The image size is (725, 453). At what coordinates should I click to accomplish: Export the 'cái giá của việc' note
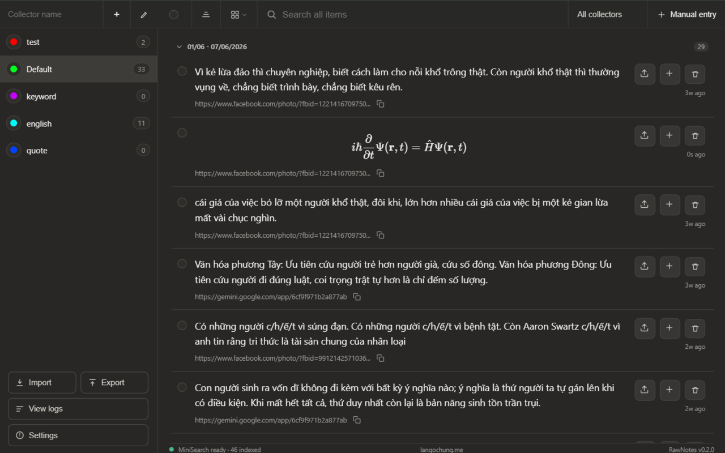(x=645, y=205)
